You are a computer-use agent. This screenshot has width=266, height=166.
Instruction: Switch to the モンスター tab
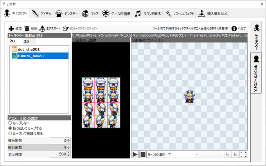[x=66, y=14]
